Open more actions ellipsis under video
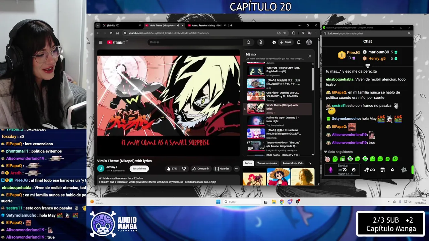Screen dimensions: 429x241 click(x=237, y=169)
